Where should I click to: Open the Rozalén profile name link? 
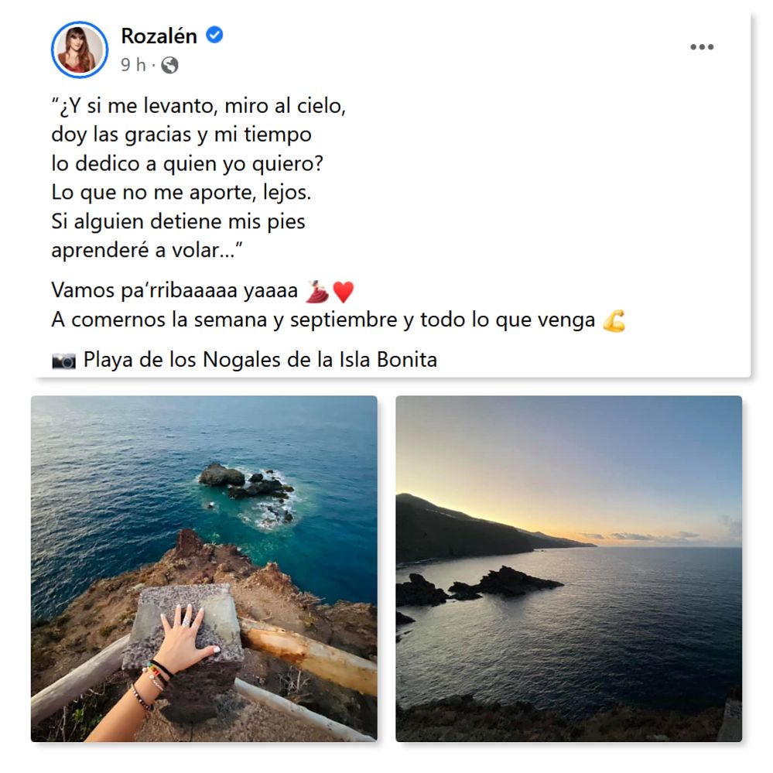tap(159, 36)
